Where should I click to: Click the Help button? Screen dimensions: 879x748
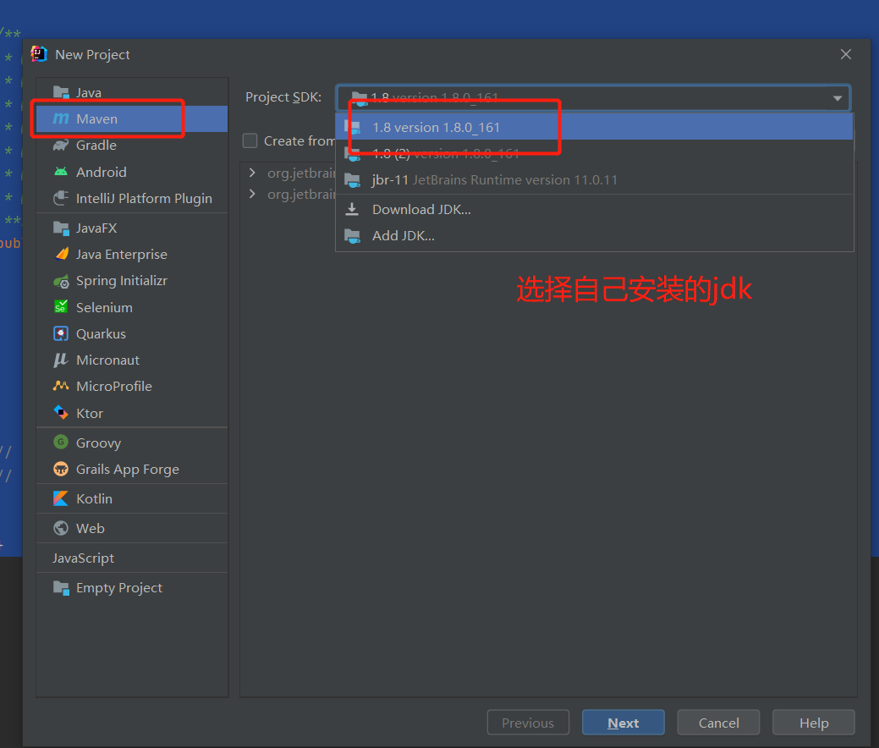tap(813, 723)
